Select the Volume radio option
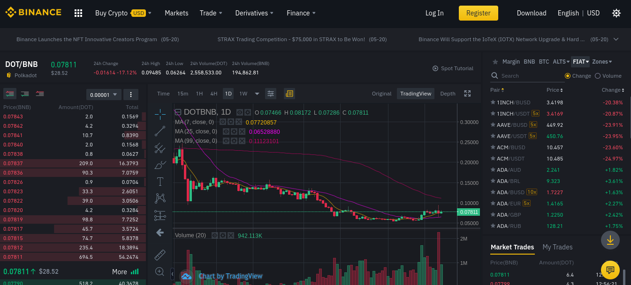This screenshot has height=285, width=631. [x=598, y=76]
